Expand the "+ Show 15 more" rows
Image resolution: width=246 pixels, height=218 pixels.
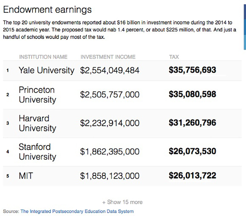pyautogui.click(x=122, y=202)
